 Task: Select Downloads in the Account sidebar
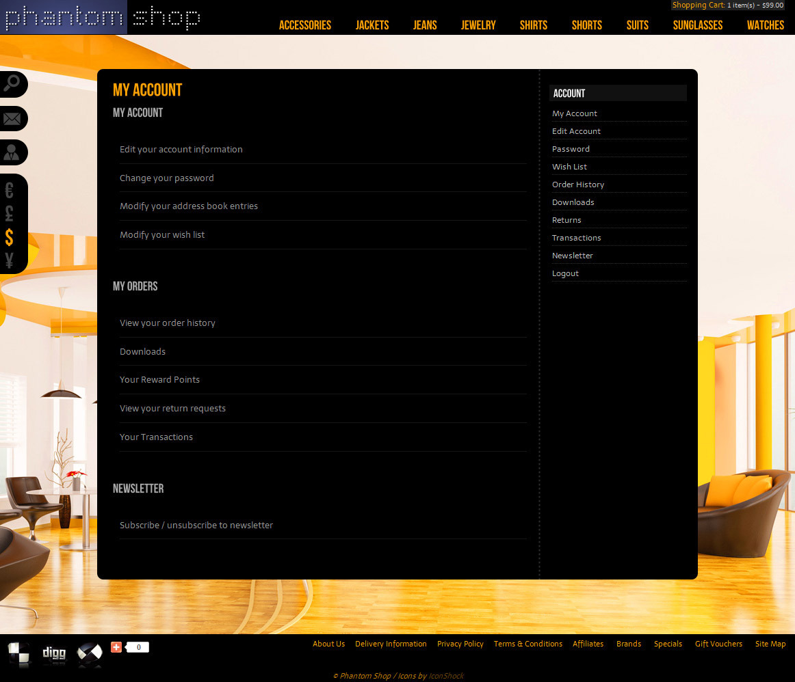[x=573, y=202]
